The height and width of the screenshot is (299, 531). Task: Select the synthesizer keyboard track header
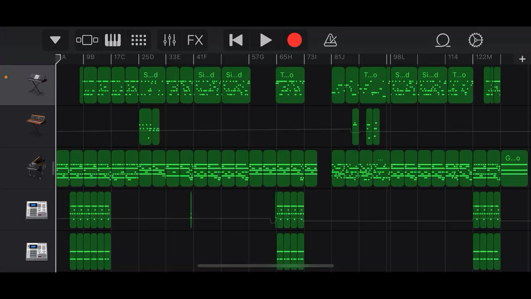point(28,85)
